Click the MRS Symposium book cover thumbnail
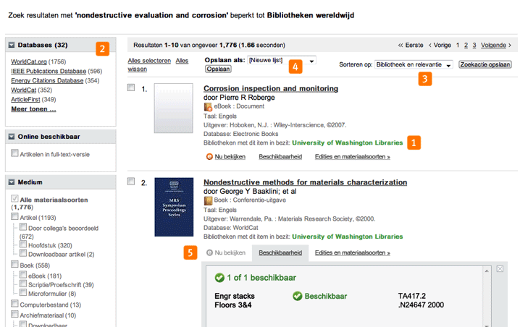Viewport: 520px width, 327px height. pyautogui.click(x=174, y=207)
